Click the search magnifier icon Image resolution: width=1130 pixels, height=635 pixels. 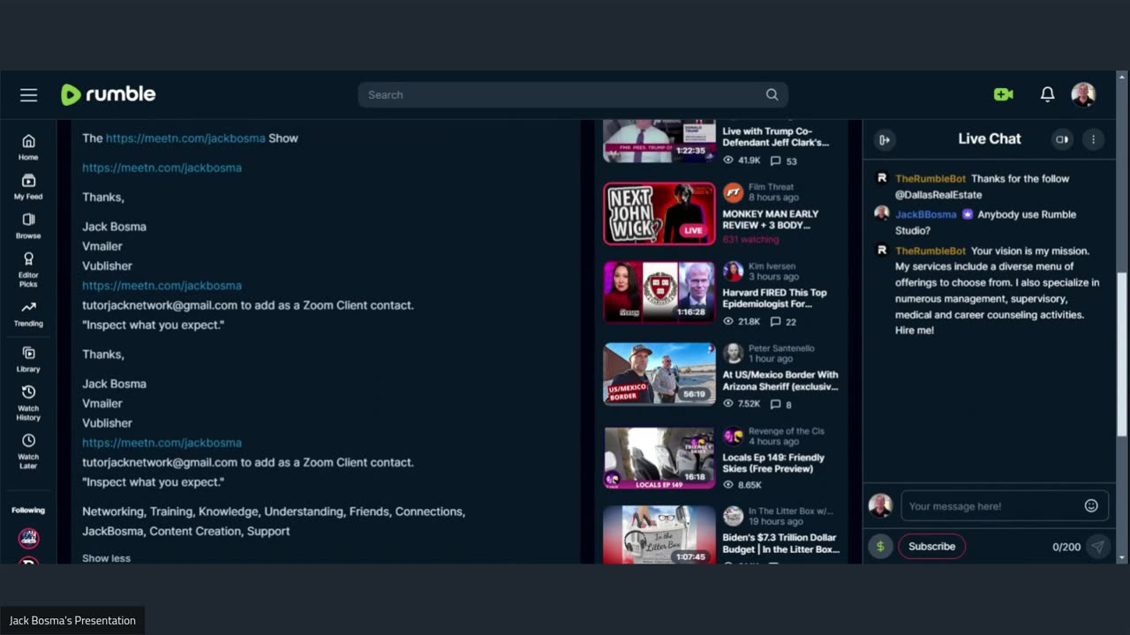(772, 94)
